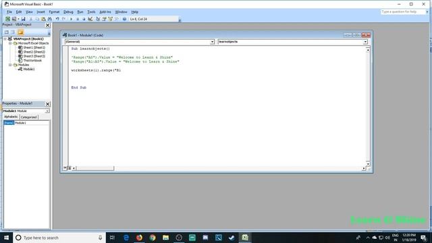Viewport: 432px width, 243px height.
Task: Save the project with the floppy icon
Action: point(24,19)
